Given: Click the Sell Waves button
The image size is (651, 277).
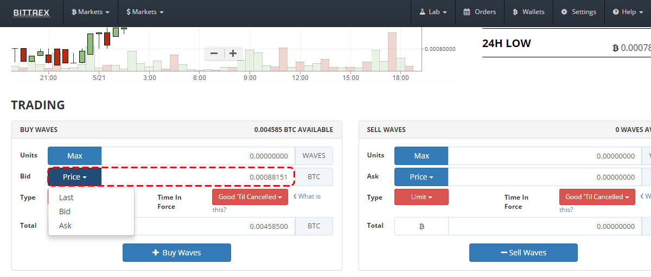Looking at the screenshot, I should click(x=524, y=253).
